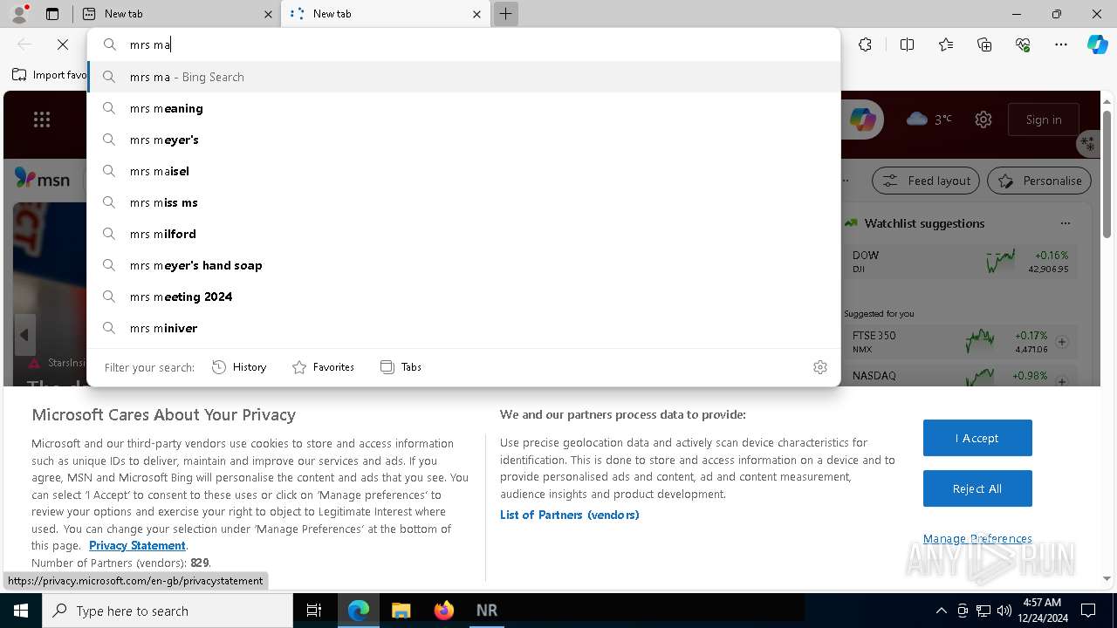This screenshot has width=1117, height=628.
Task: Open the Extensions puzzle icon
Action: (865, 44)
